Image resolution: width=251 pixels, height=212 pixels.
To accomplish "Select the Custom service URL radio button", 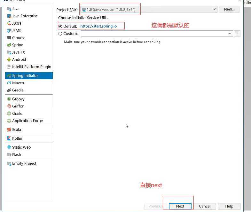I will coord(60,34).
